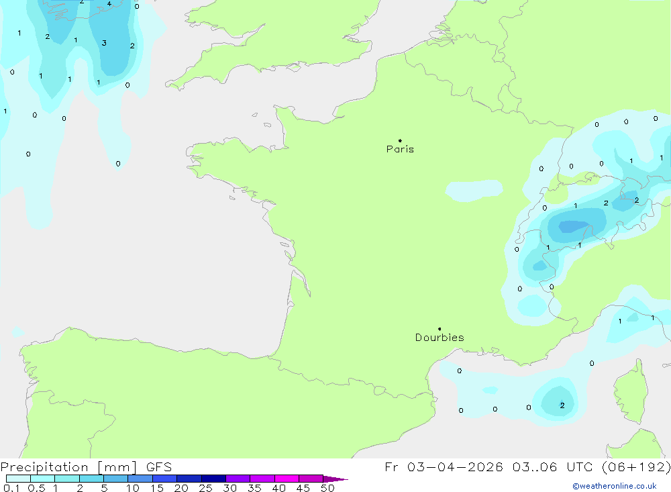Click the legend label '0.5'
671x492 pixels.
pyautogui.click(x=36, y=488)
